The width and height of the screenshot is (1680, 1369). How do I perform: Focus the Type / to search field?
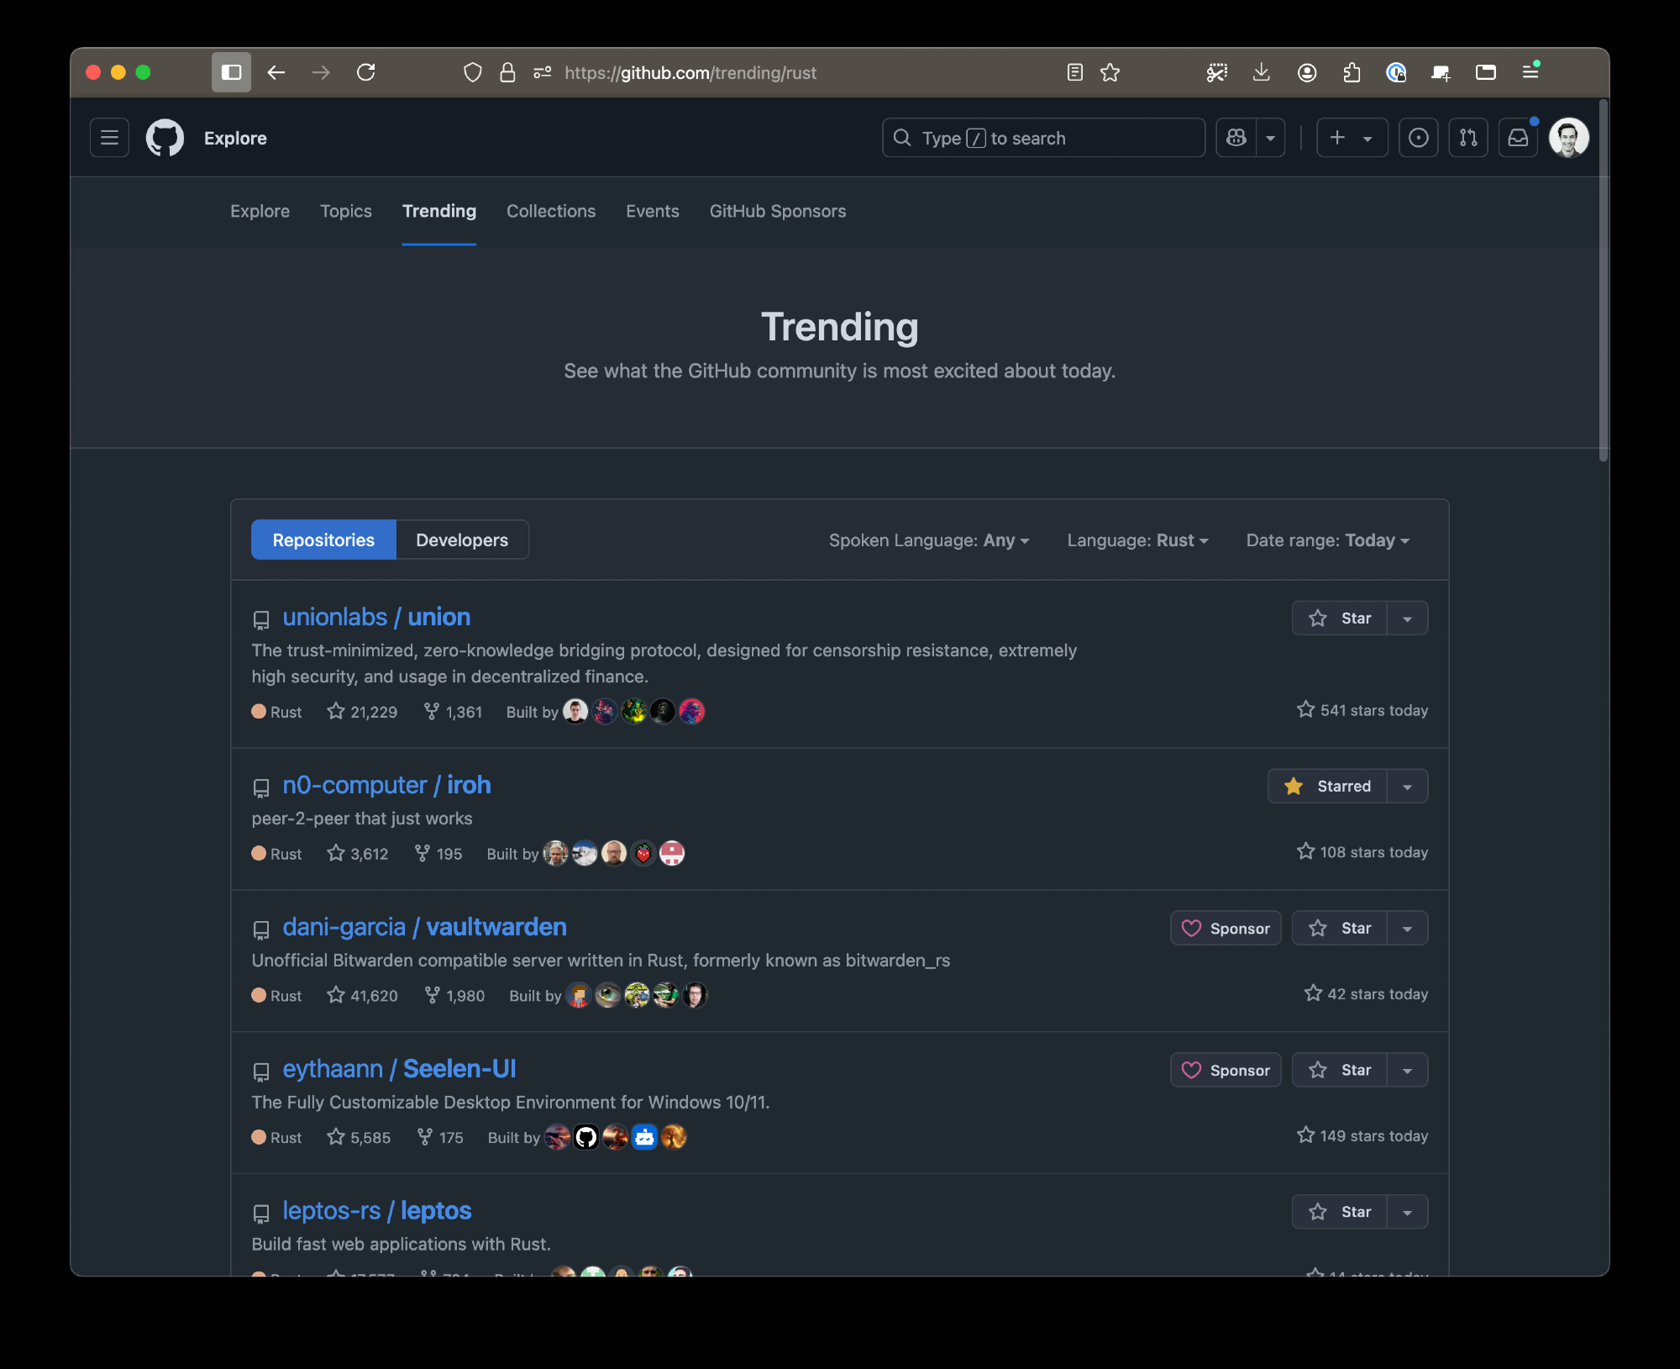click(1043, 138)
